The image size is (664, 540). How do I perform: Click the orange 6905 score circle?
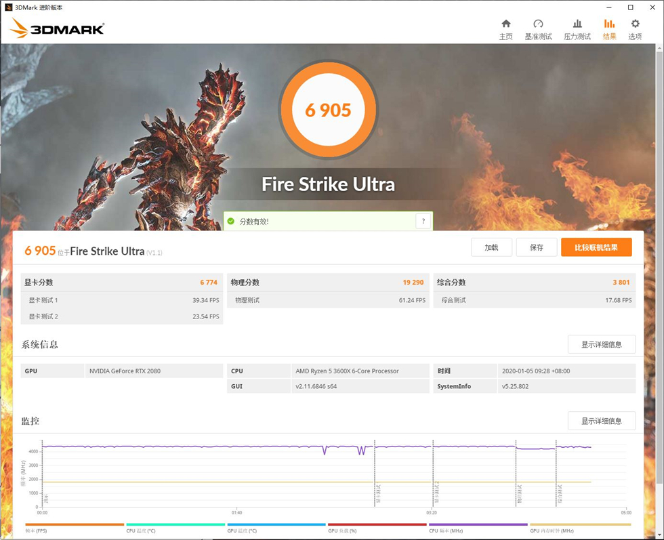[329, 110]
